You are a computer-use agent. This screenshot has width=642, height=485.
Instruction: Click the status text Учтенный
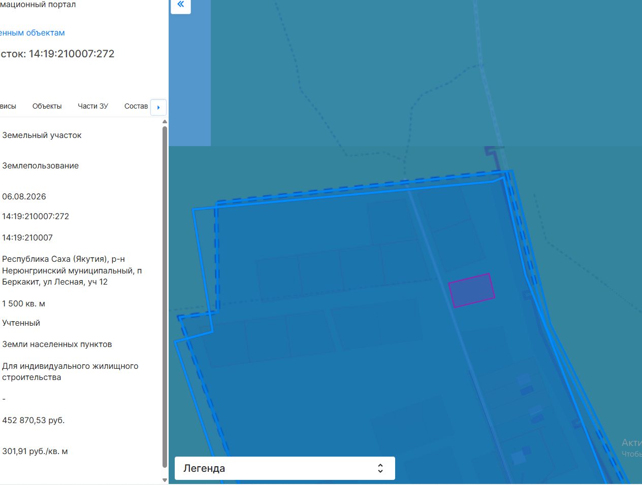(21, 323)
